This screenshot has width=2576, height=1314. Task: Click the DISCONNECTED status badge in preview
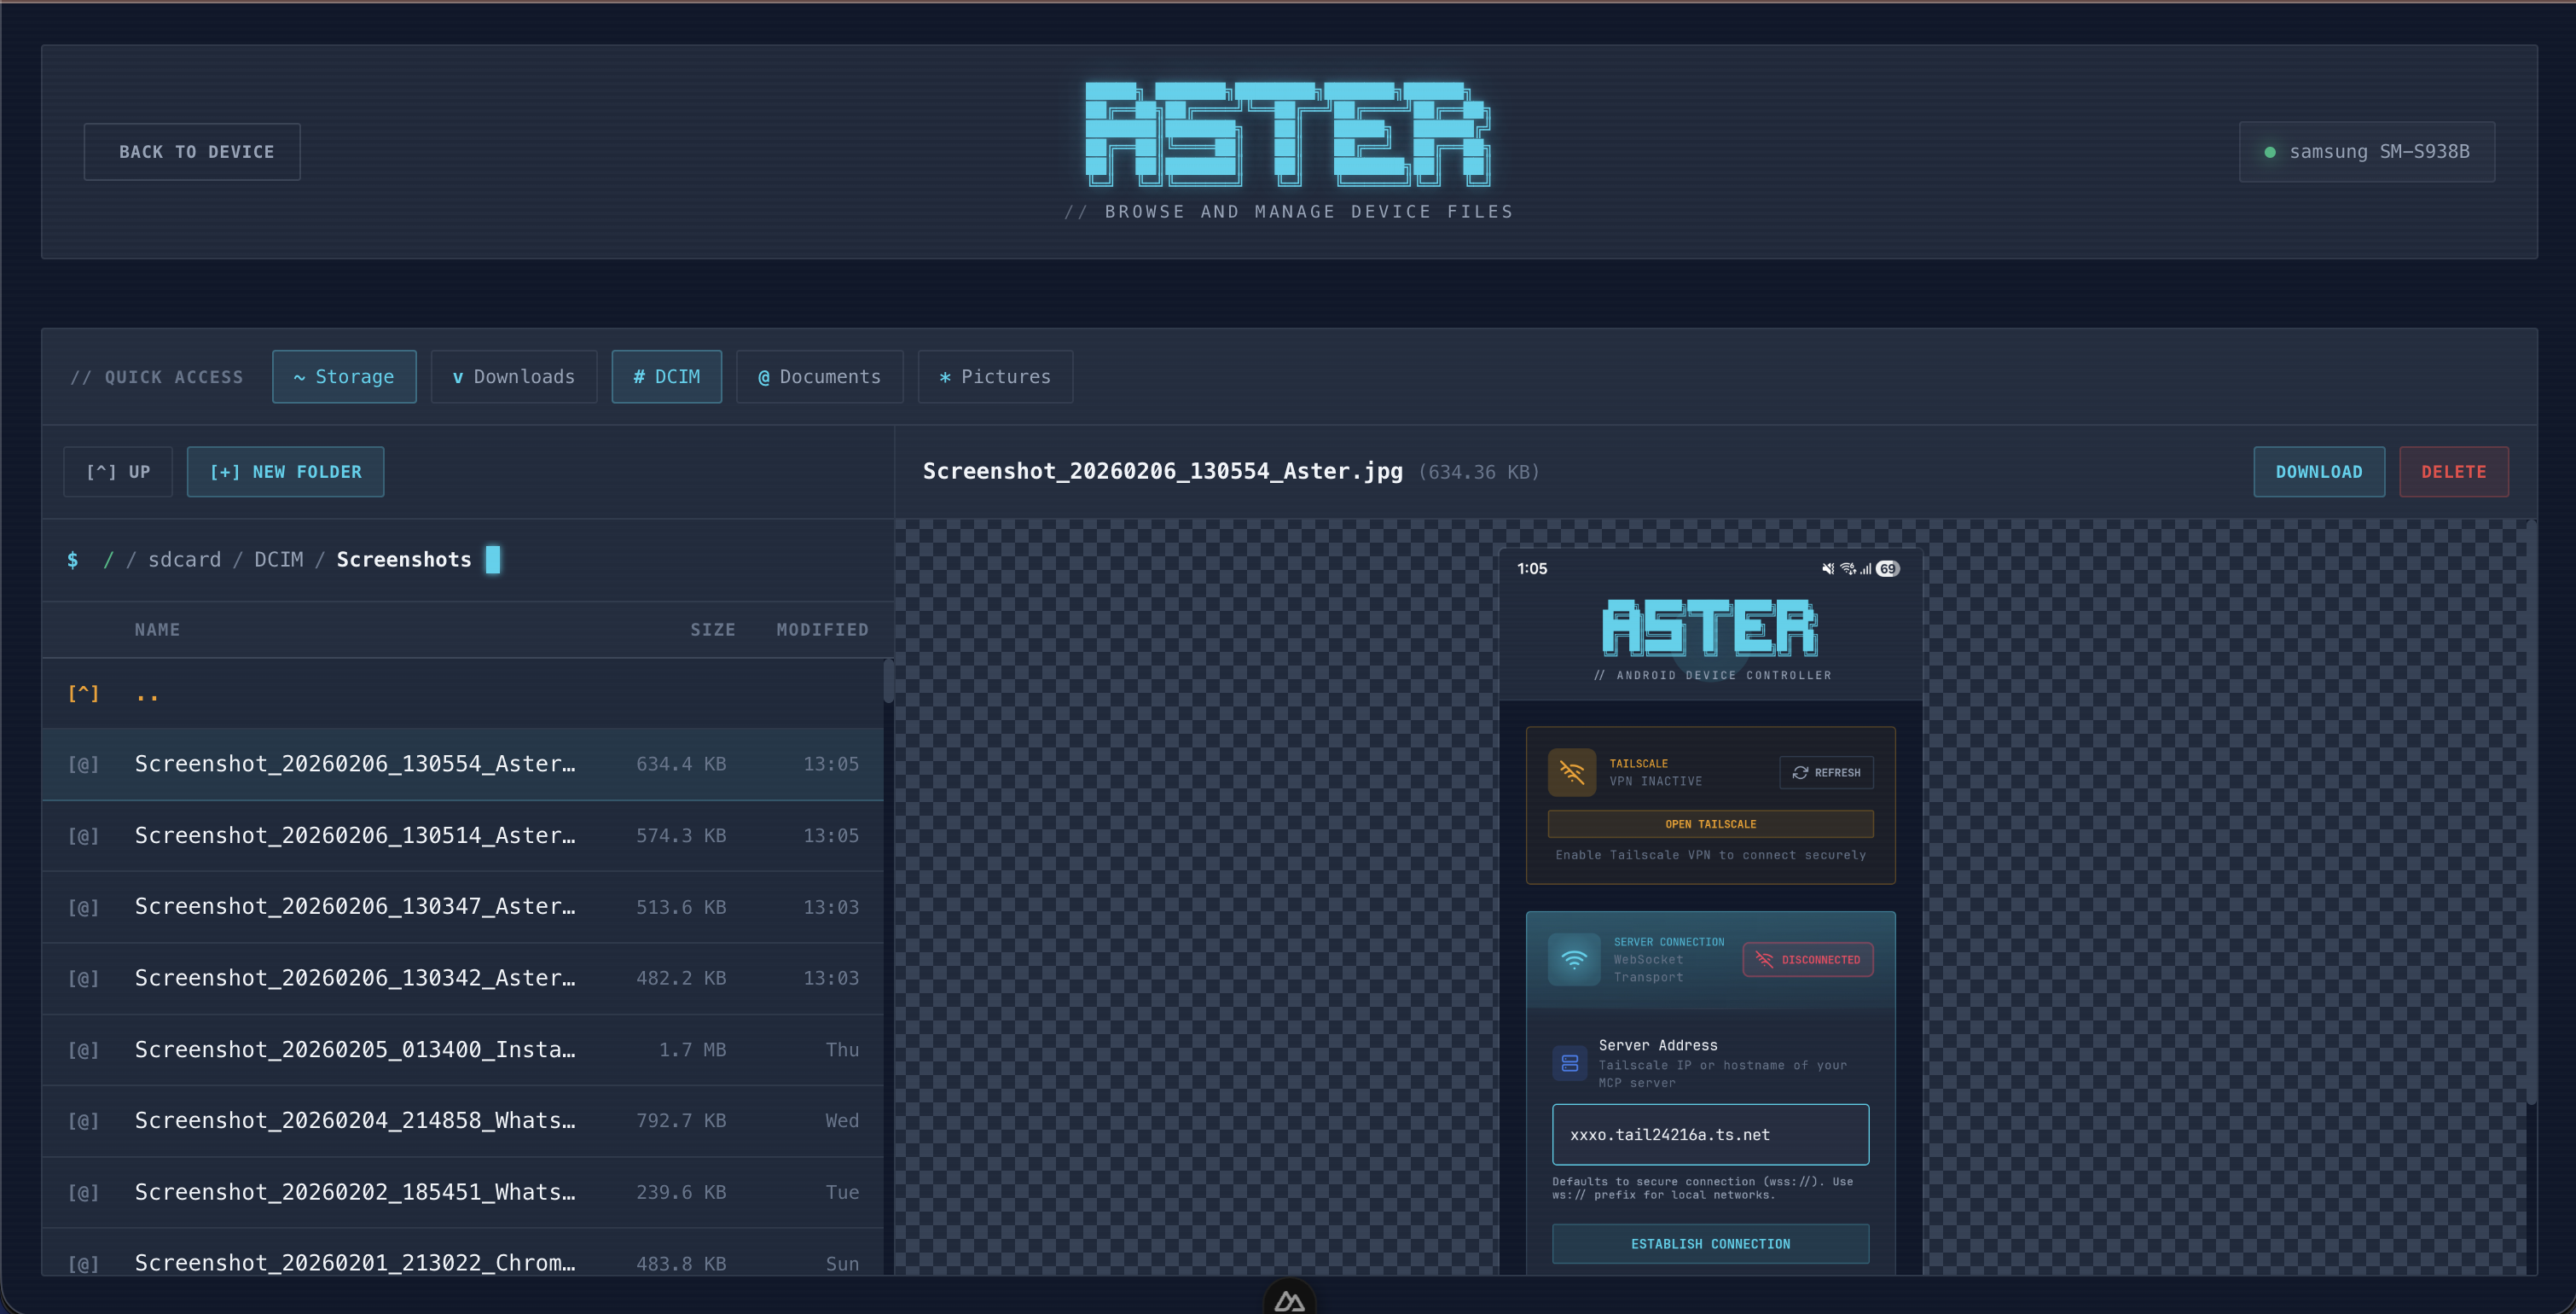pos(1808,960)
